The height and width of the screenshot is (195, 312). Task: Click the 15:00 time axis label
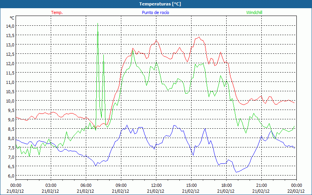pyautogui.click(x=191, y=186)
